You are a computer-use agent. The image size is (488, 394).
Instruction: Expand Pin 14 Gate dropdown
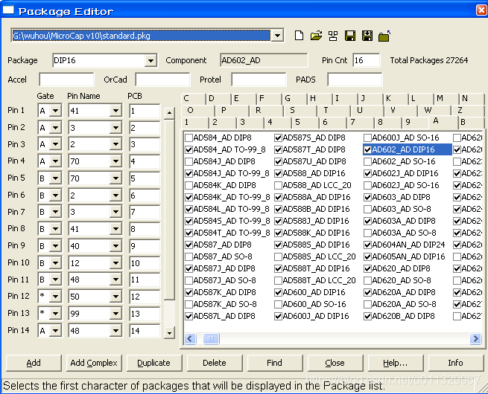(55, 331)
